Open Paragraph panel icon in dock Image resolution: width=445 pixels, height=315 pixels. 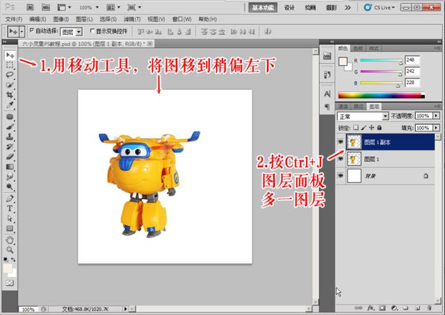point(327,107)
